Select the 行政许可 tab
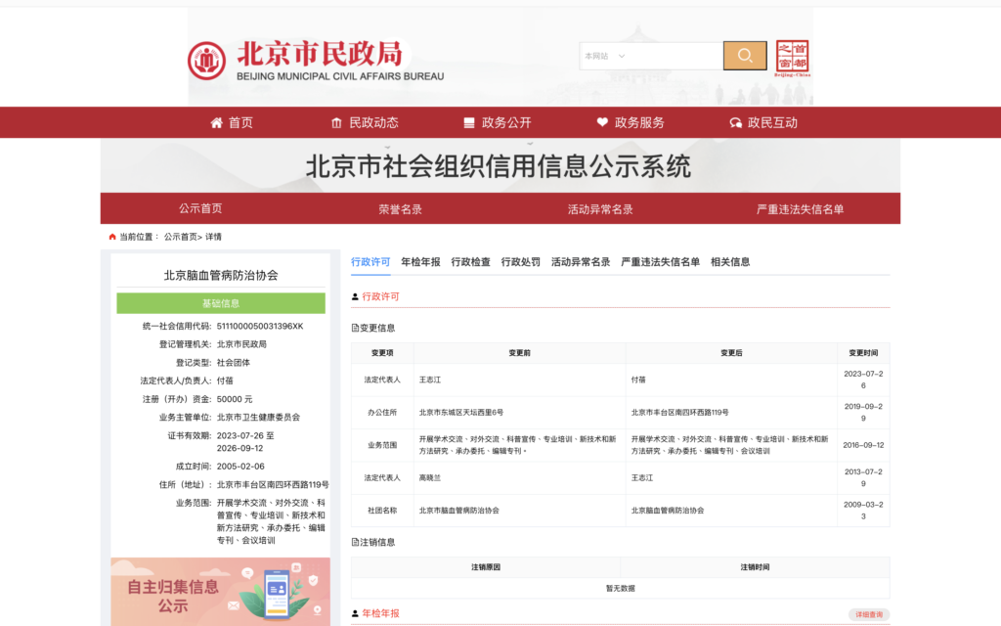 pos(370,262)
